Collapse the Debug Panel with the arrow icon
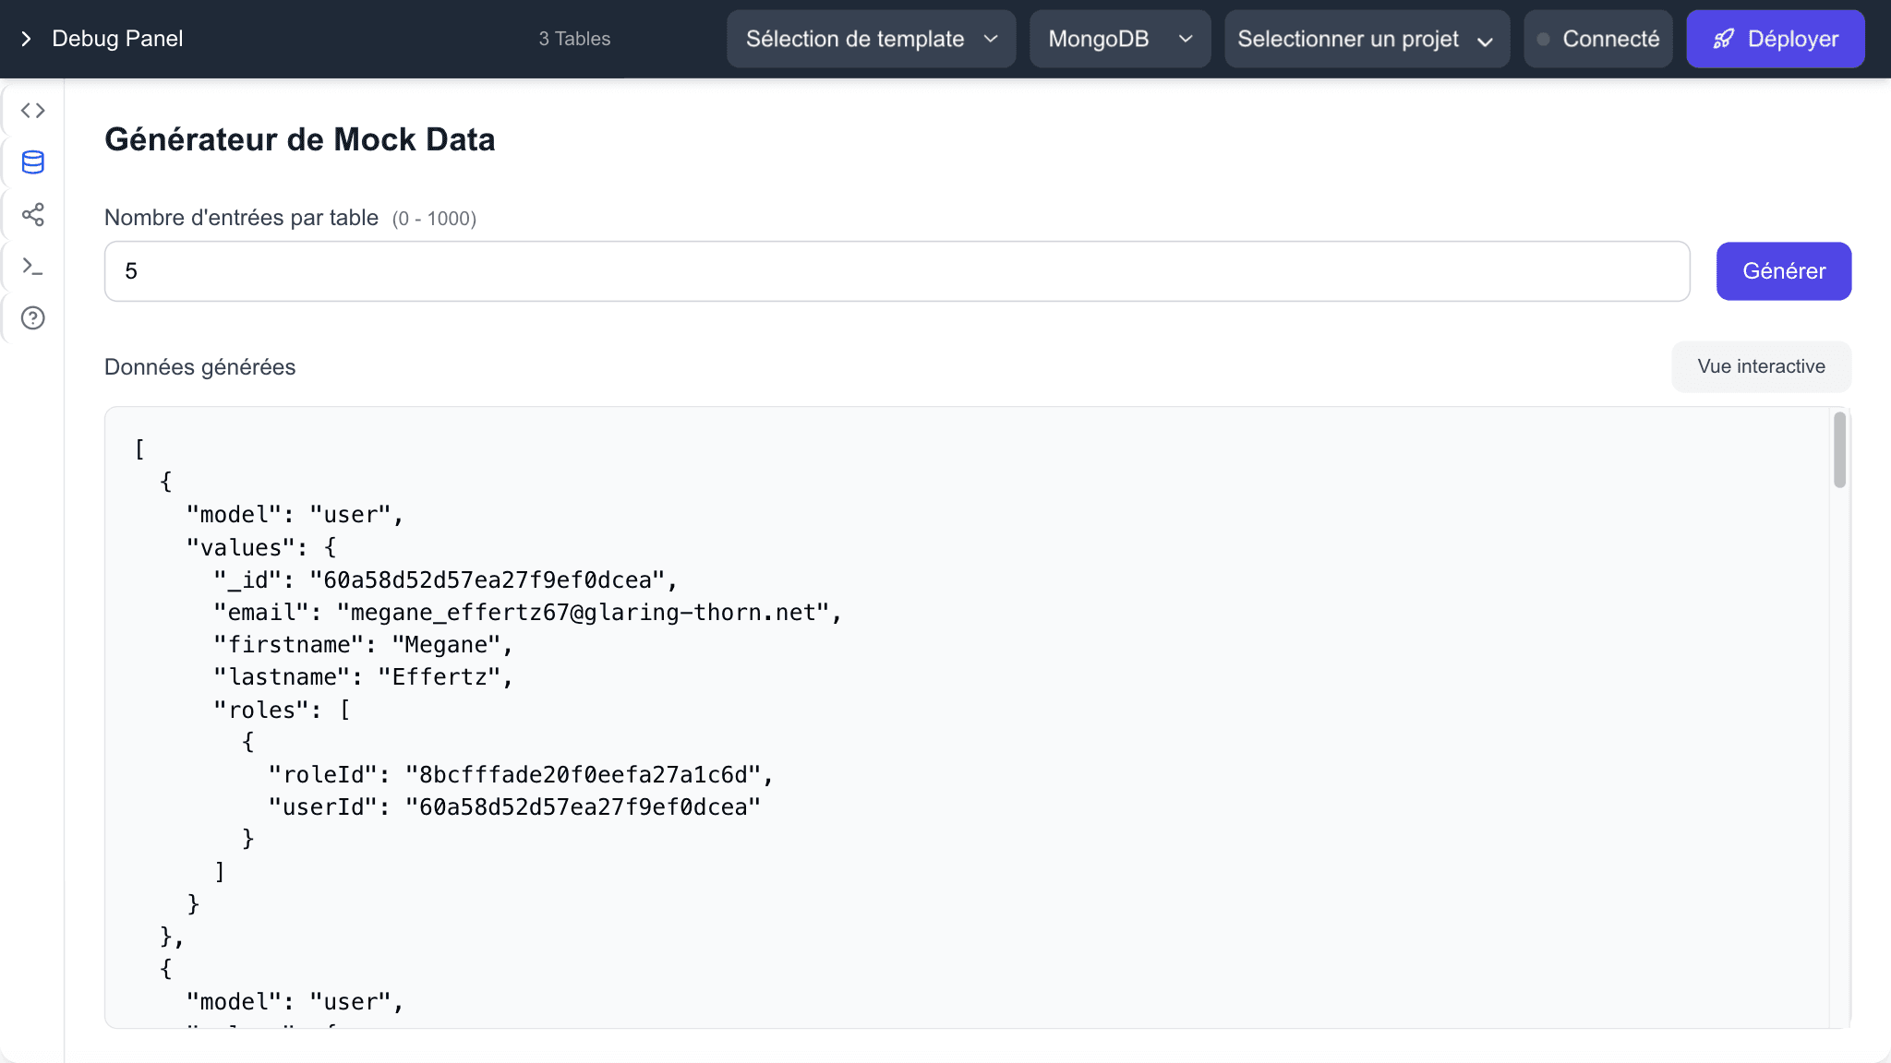 coord(27,39)
